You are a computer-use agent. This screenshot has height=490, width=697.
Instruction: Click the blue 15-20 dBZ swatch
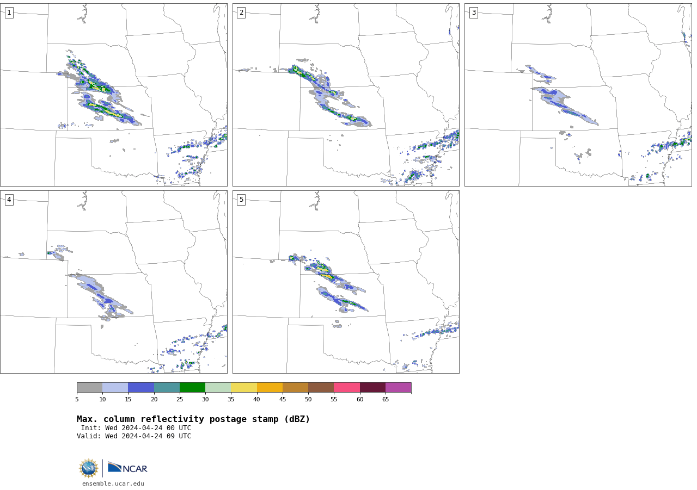pos(141,387)
